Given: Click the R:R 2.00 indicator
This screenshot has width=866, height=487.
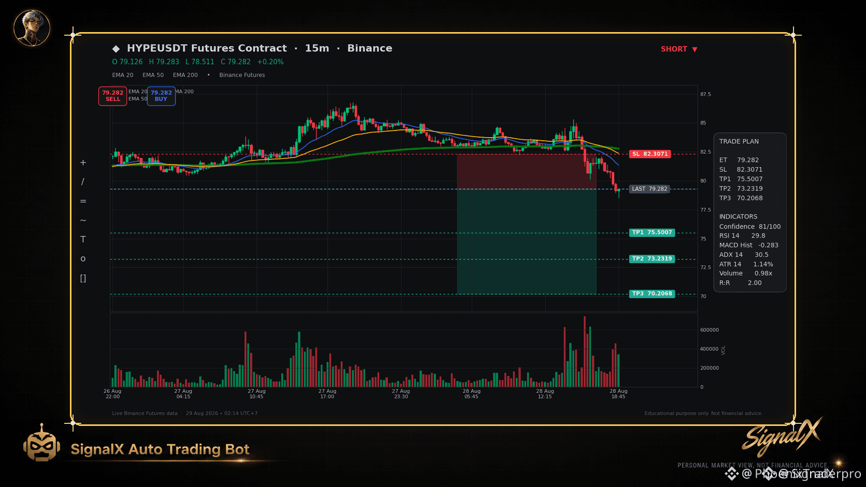Looking at the screenshot, I should tap(741, 283).
